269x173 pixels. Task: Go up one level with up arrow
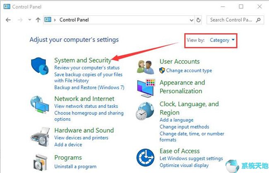[38, 20]
